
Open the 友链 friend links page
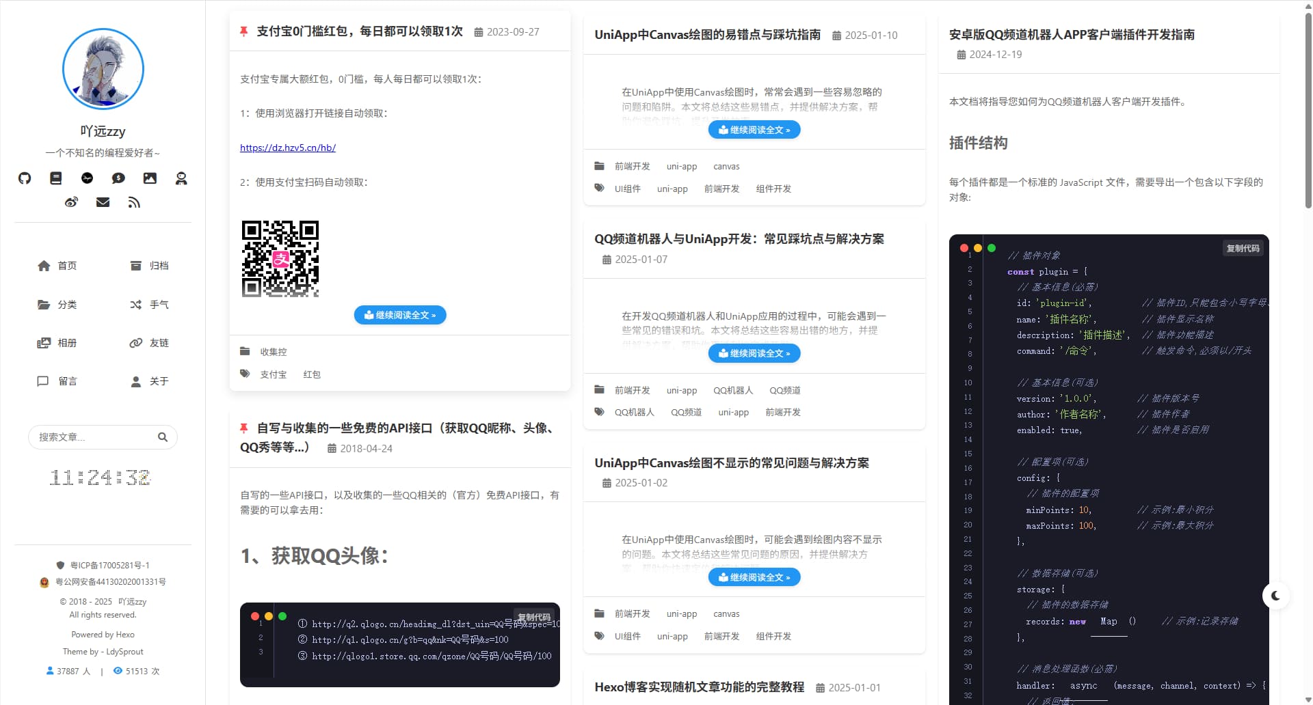(x=150, y=343)
